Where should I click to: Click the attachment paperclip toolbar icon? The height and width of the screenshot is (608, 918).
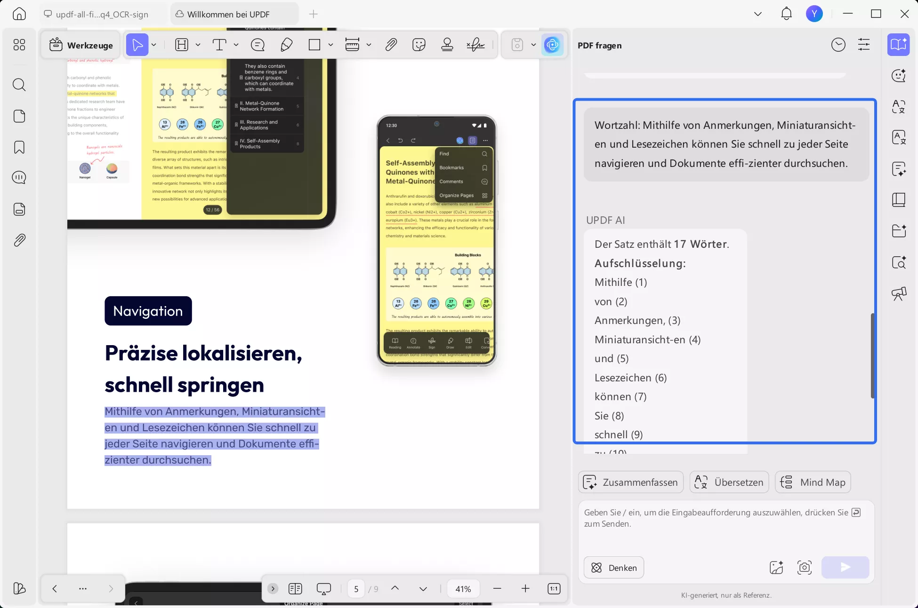[391, 45]
